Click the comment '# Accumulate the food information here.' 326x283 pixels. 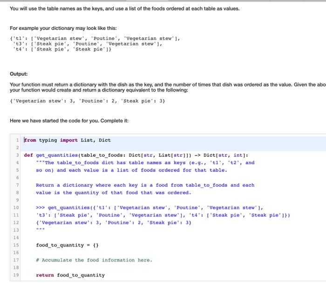pyautogui.click(x=94, y=260)
